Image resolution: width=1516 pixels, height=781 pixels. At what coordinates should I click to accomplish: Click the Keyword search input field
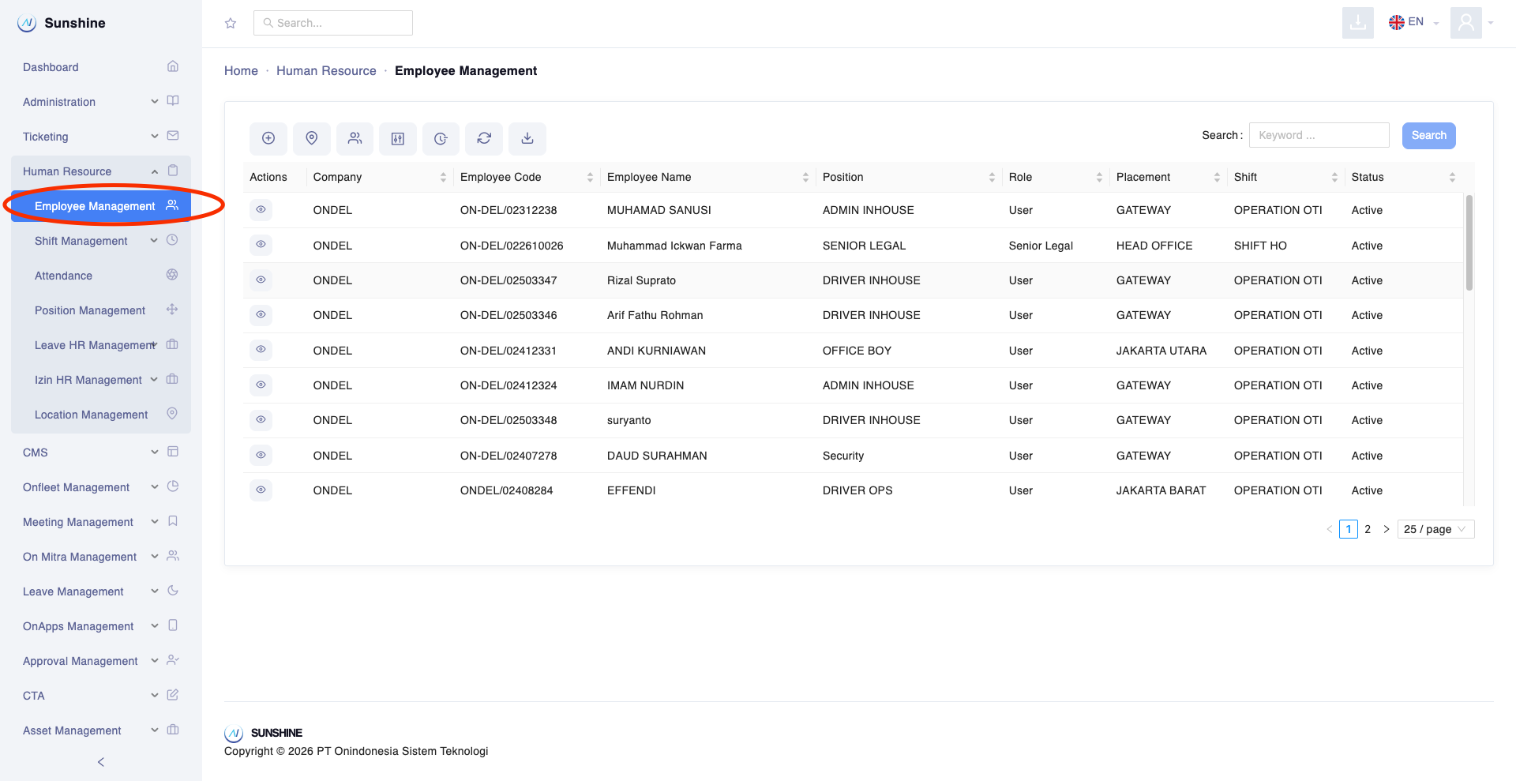point(1319,136)
